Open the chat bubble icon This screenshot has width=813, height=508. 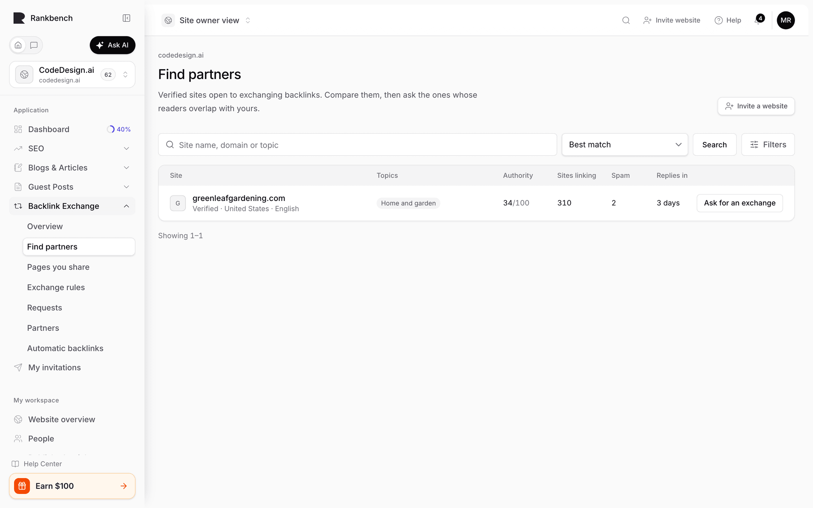(34, 45)
